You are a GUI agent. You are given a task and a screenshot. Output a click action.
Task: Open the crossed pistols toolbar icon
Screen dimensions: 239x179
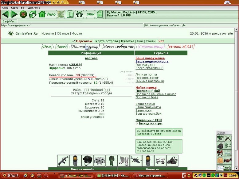coord(79,14)
